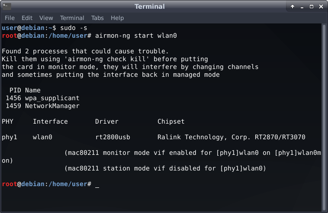Click the 'Terminal' window title text

point(150,7)
